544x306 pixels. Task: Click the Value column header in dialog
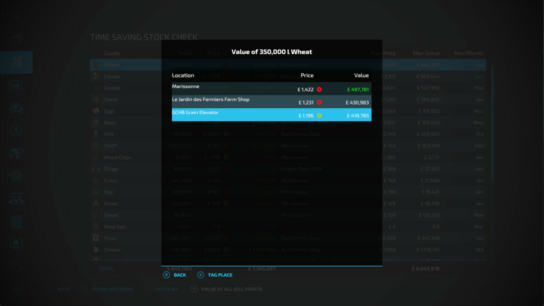pos(361,75)
